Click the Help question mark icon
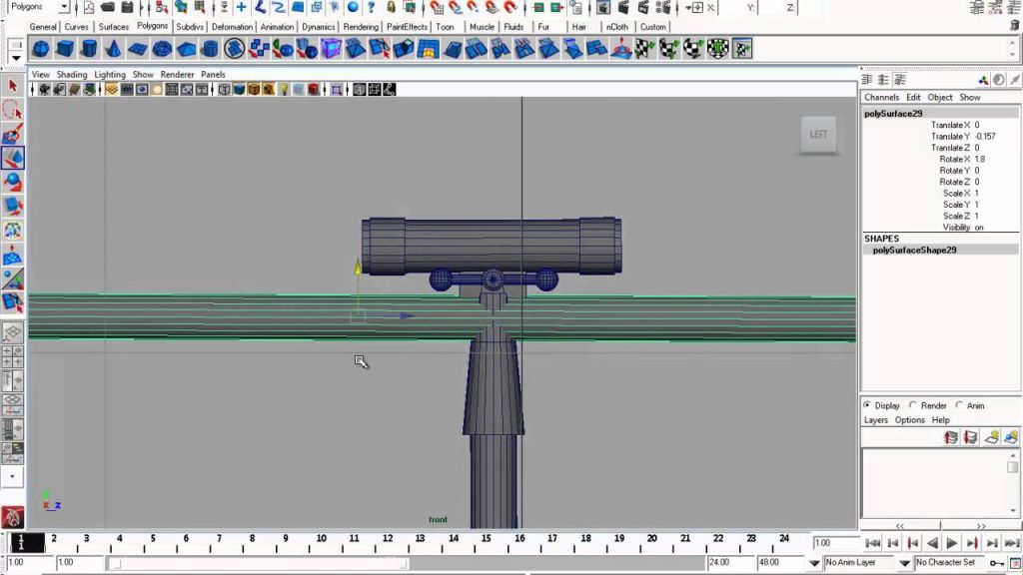The image size is (1023, 575). pos(371,7)
